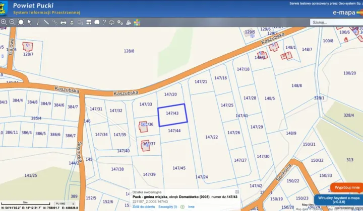This screenshot has height=211, width=363.
Task: Click the green plus icon in popup
Action: click(x=183, y=207)
